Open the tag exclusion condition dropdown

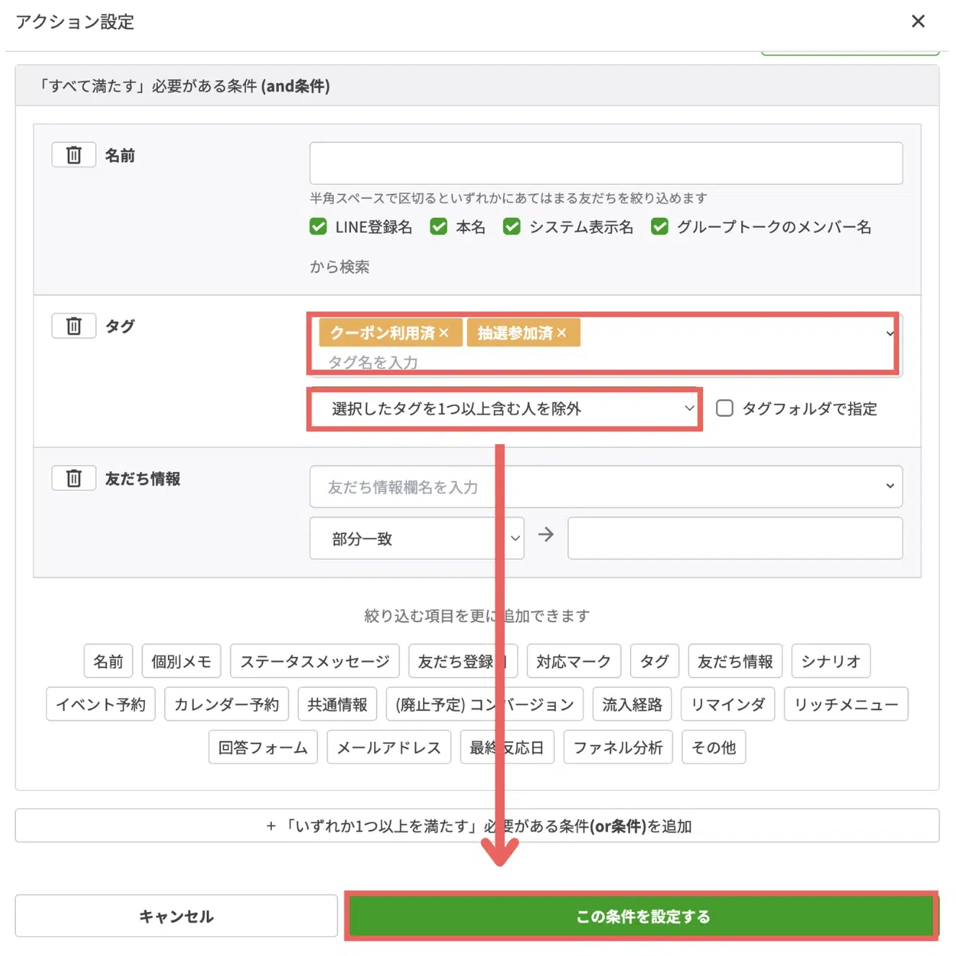(x=505, y=409)
